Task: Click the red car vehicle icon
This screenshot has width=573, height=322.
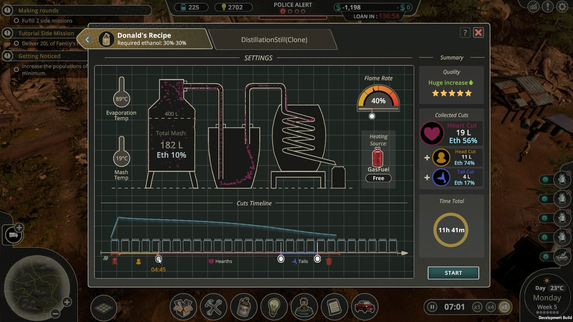Action: 365,307
